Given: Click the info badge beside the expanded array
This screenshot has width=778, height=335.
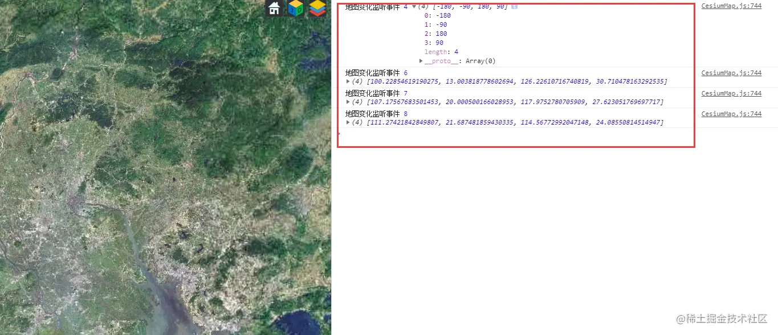Looking at the screenshot, I should click(514, 7).
